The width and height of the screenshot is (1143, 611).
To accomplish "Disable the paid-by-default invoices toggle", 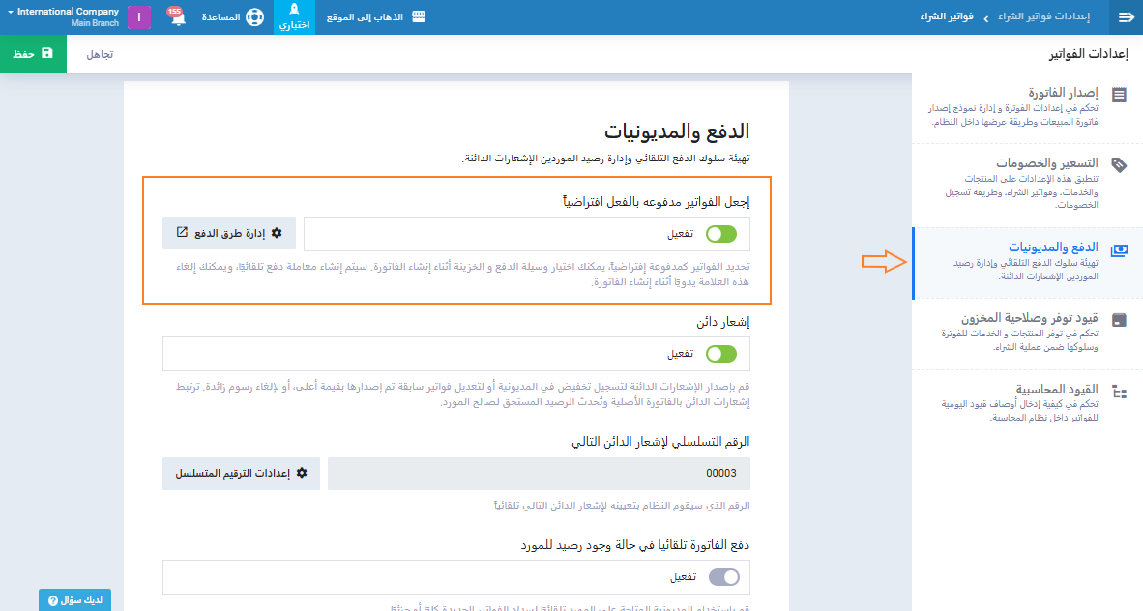I will coord(721,234).
